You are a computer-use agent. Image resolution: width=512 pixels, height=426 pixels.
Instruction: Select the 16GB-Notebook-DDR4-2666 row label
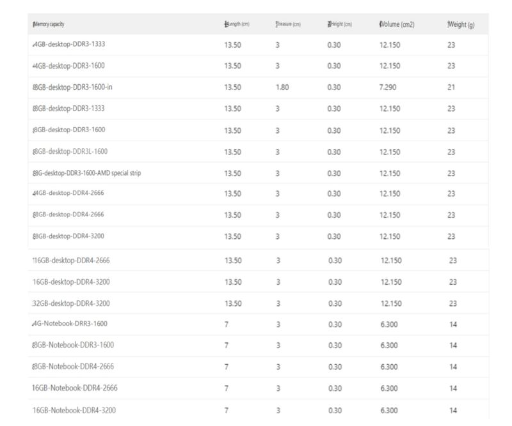coord(75,388)
